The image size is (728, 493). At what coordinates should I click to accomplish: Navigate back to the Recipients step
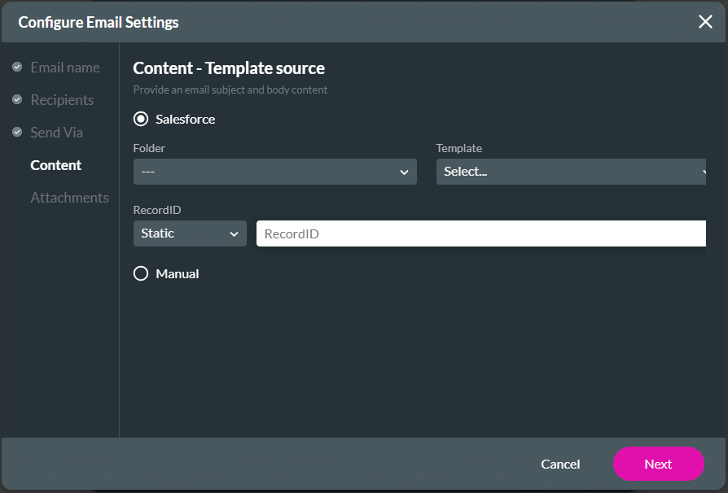coord(62,99)
